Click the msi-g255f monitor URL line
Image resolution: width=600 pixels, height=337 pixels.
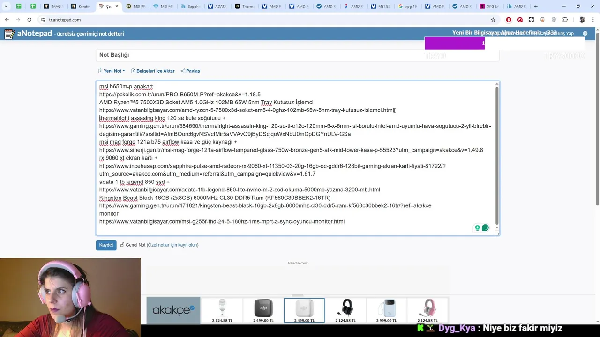click(x=222, y=221)
